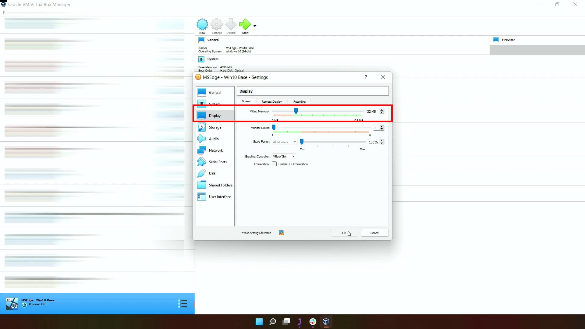Screen dimensions: 585x329
Task: Switch to the Recording tab
Action: click(299, 101)
